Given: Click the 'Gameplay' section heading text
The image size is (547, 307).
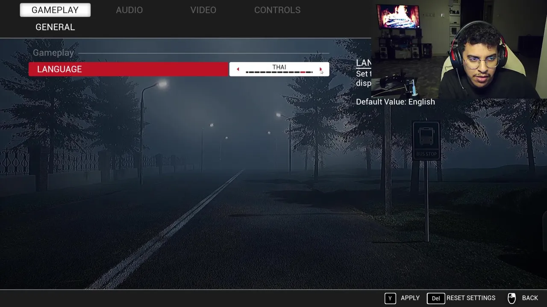Looking at the screenshot, I should 53,53.
